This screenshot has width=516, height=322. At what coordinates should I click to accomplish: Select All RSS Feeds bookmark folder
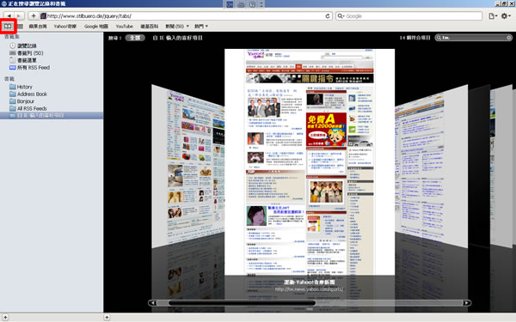point(32,108)
